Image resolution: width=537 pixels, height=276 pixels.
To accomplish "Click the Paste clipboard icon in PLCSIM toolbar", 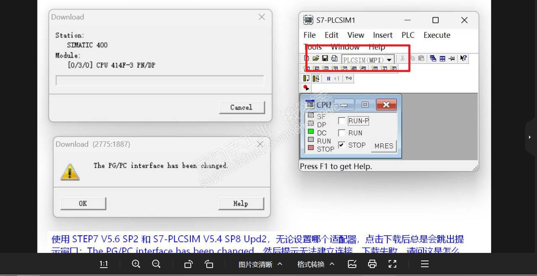I will click(421, 59).
